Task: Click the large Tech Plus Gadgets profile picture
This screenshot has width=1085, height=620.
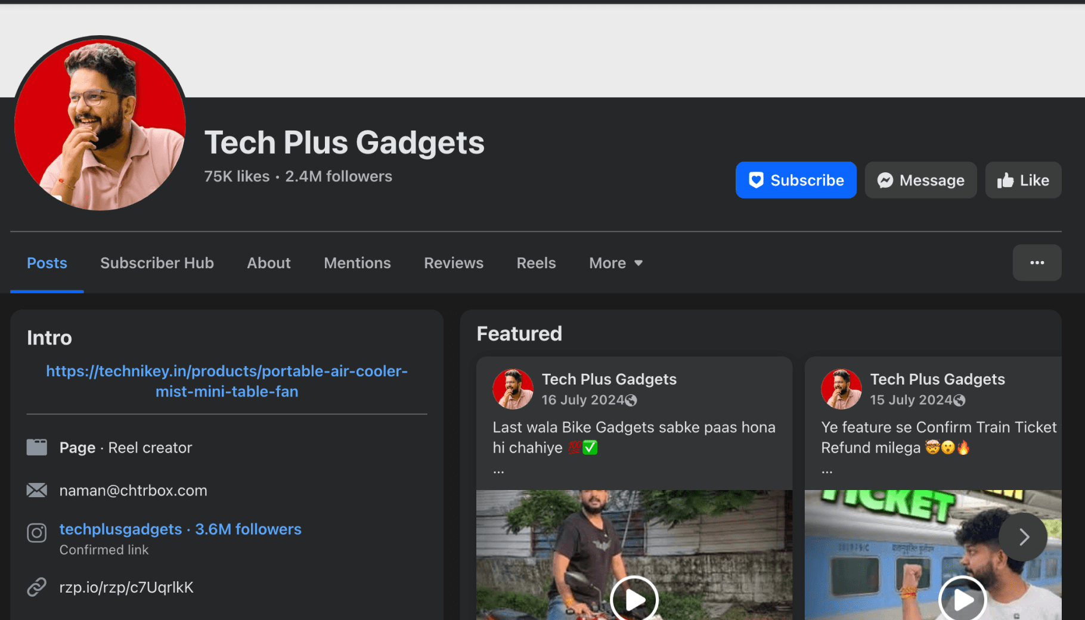Action: (100, 124)
